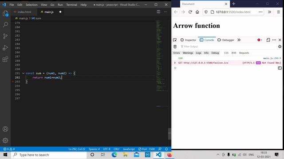Open a new Firefox tab
The height and width of the screenshot is (159, 284).
click(234, 4)
